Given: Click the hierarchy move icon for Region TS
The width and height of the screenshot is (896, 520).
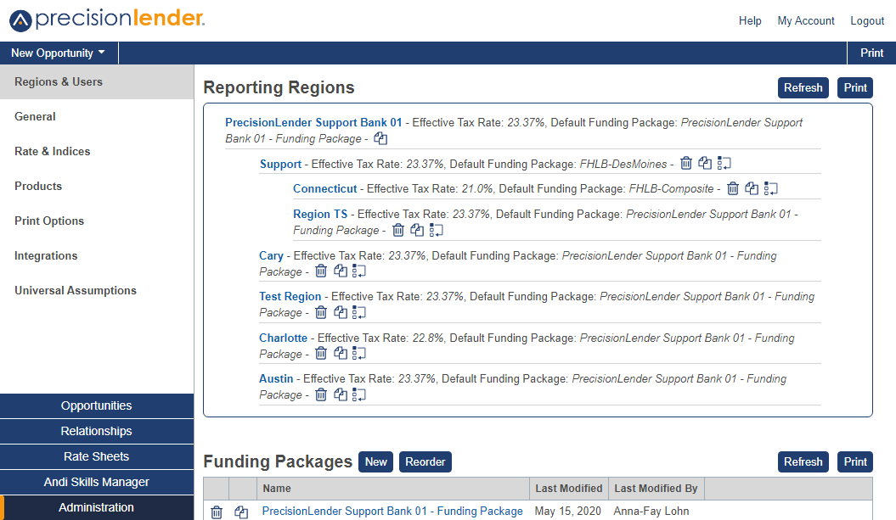Looking at the screenshot, I should coord(436,230).
